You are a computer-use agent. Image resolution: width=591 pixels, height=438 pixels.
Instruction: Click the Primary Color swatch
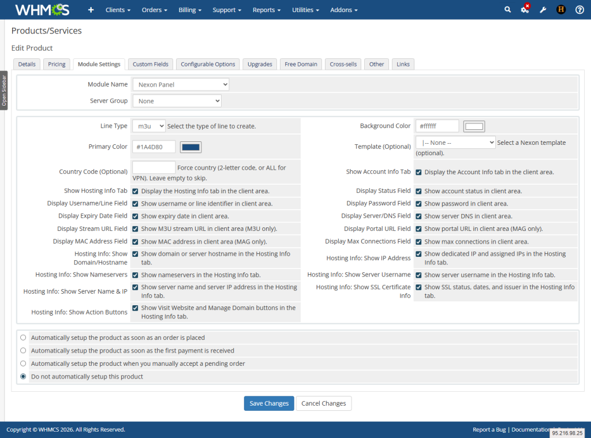pyautogui.click(x=190, y=147)
